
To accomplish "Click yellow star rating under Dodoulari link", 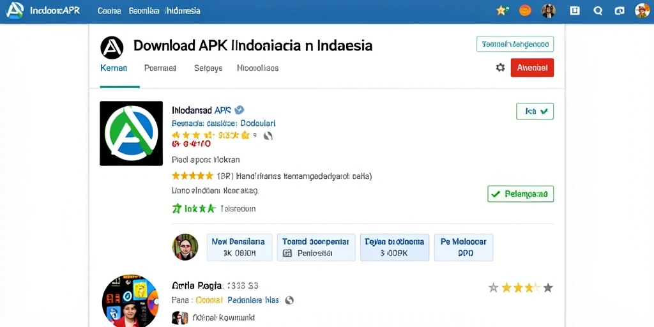I will pyautogui.click(x=211, y=135).
